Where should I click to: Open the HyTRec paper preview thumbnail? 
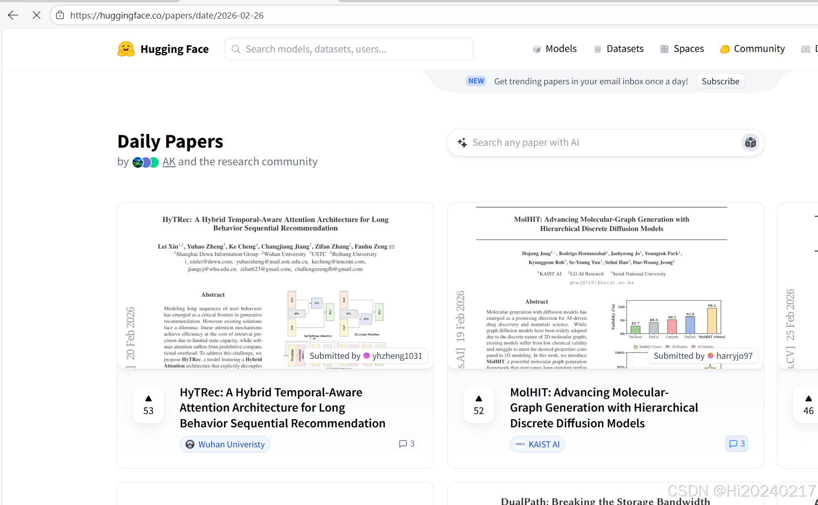(275, 285)
